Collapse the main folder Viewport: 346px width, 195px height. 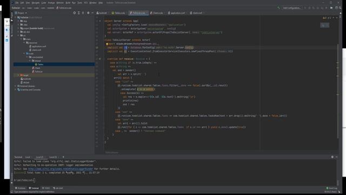(22, 39)
